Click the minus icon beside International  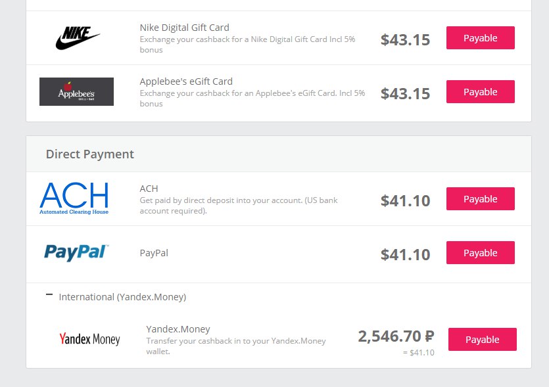(49, 294)
